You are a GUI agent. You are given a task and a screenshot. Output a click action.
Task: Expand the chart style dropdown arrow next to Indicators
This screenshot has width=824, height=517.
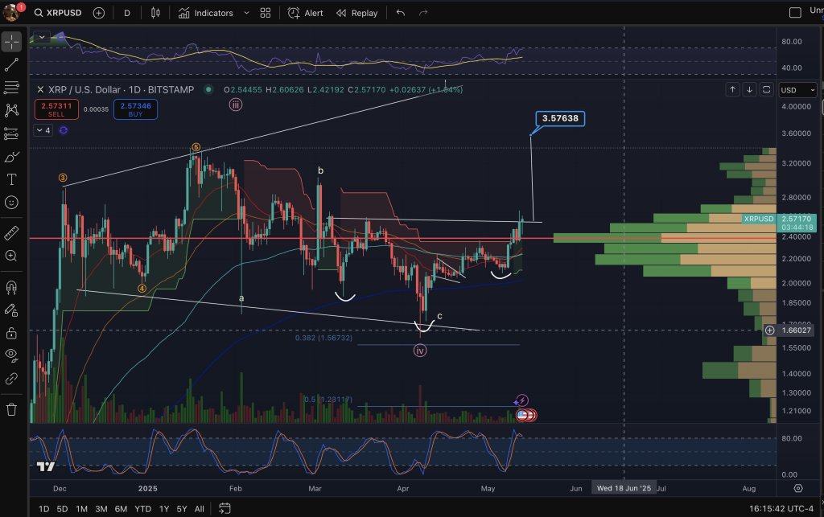click(247, 13)
